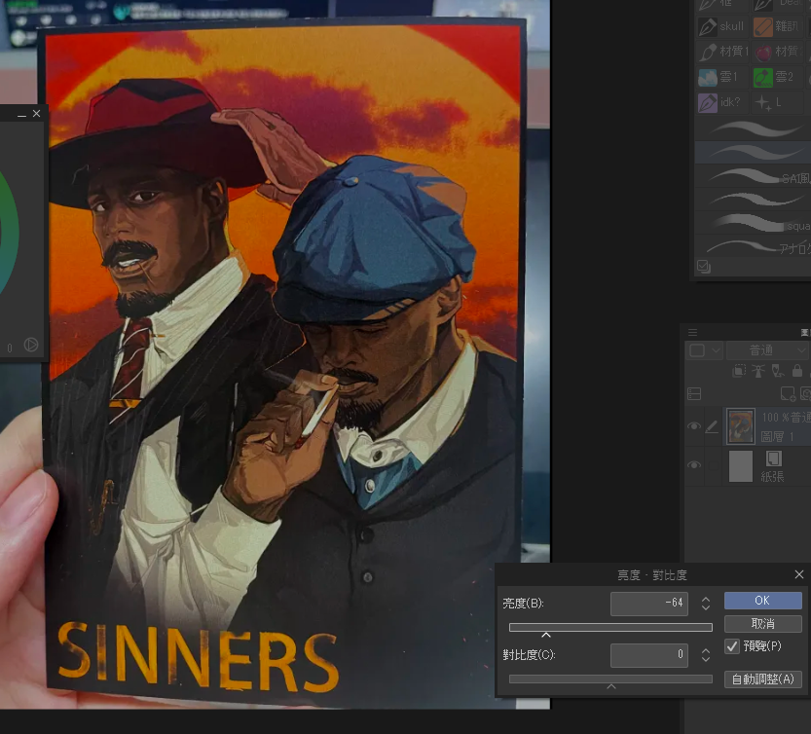This screenshot has width=811, height=734.
Task: Select the squa brush stroke preset
Action: pyautogui.click(x=754, y=224)
